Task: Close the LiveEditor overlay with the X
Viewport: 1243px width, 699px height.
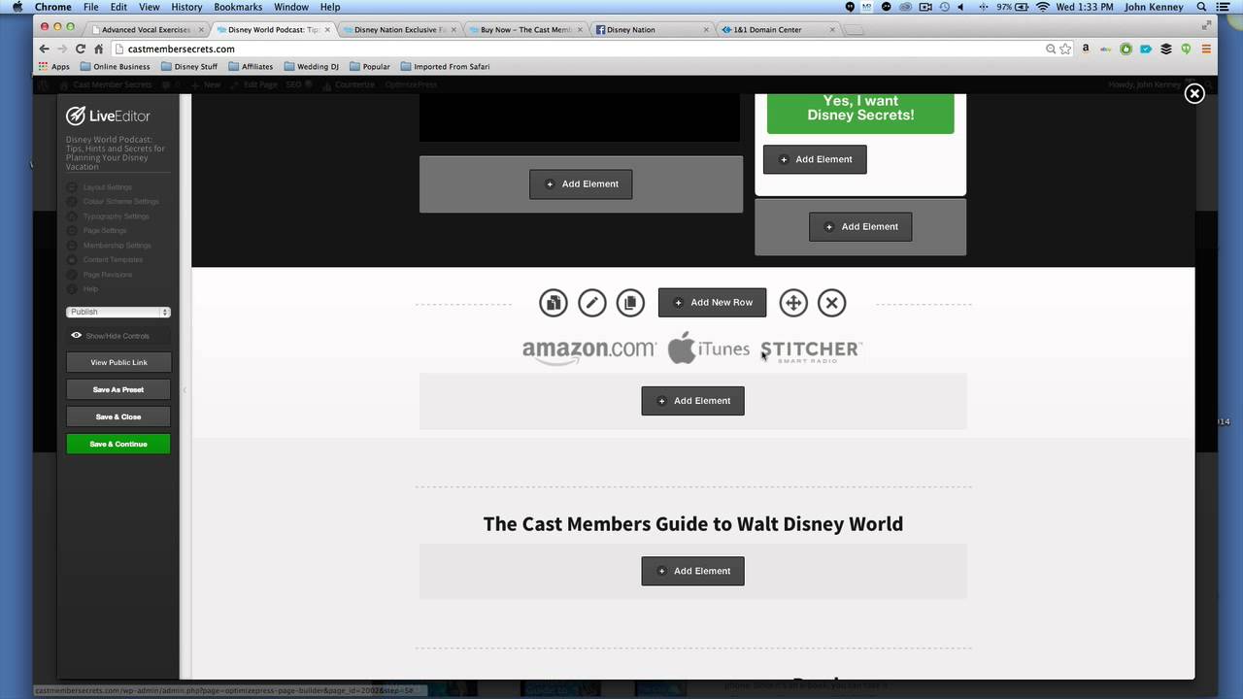Action: (x=1194, y=93)
